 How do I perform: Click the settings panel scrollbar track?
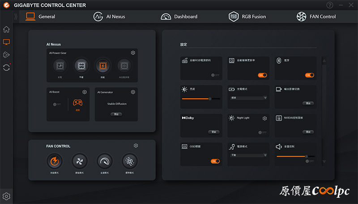click(324, 111)
